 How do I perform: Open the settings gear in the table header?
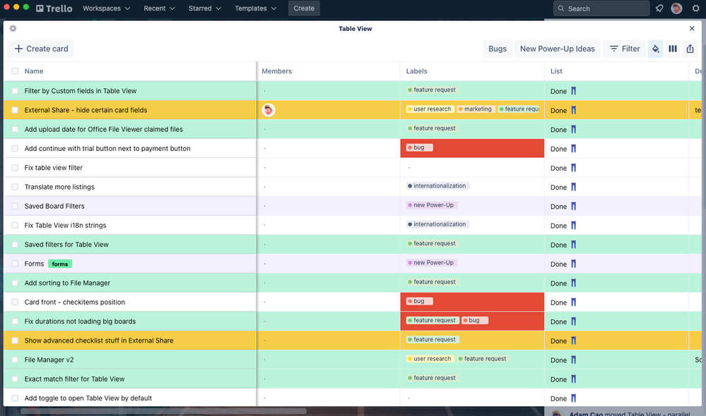click(x=12, y=28)
